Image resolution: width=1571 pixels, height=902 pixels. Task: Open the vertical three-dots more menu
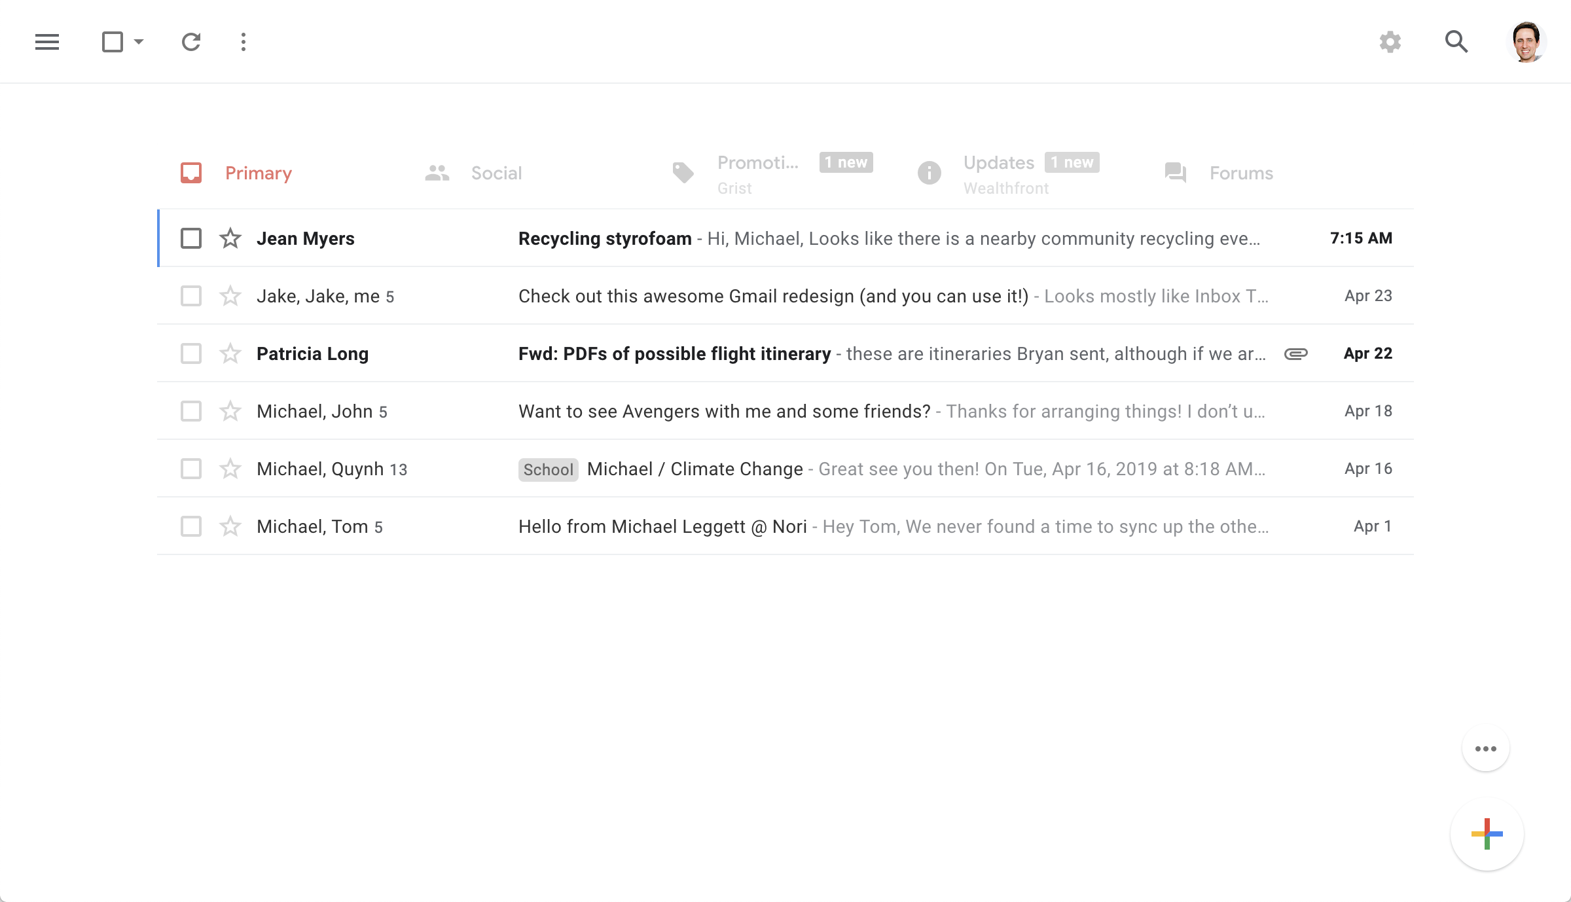coord(243,42)
